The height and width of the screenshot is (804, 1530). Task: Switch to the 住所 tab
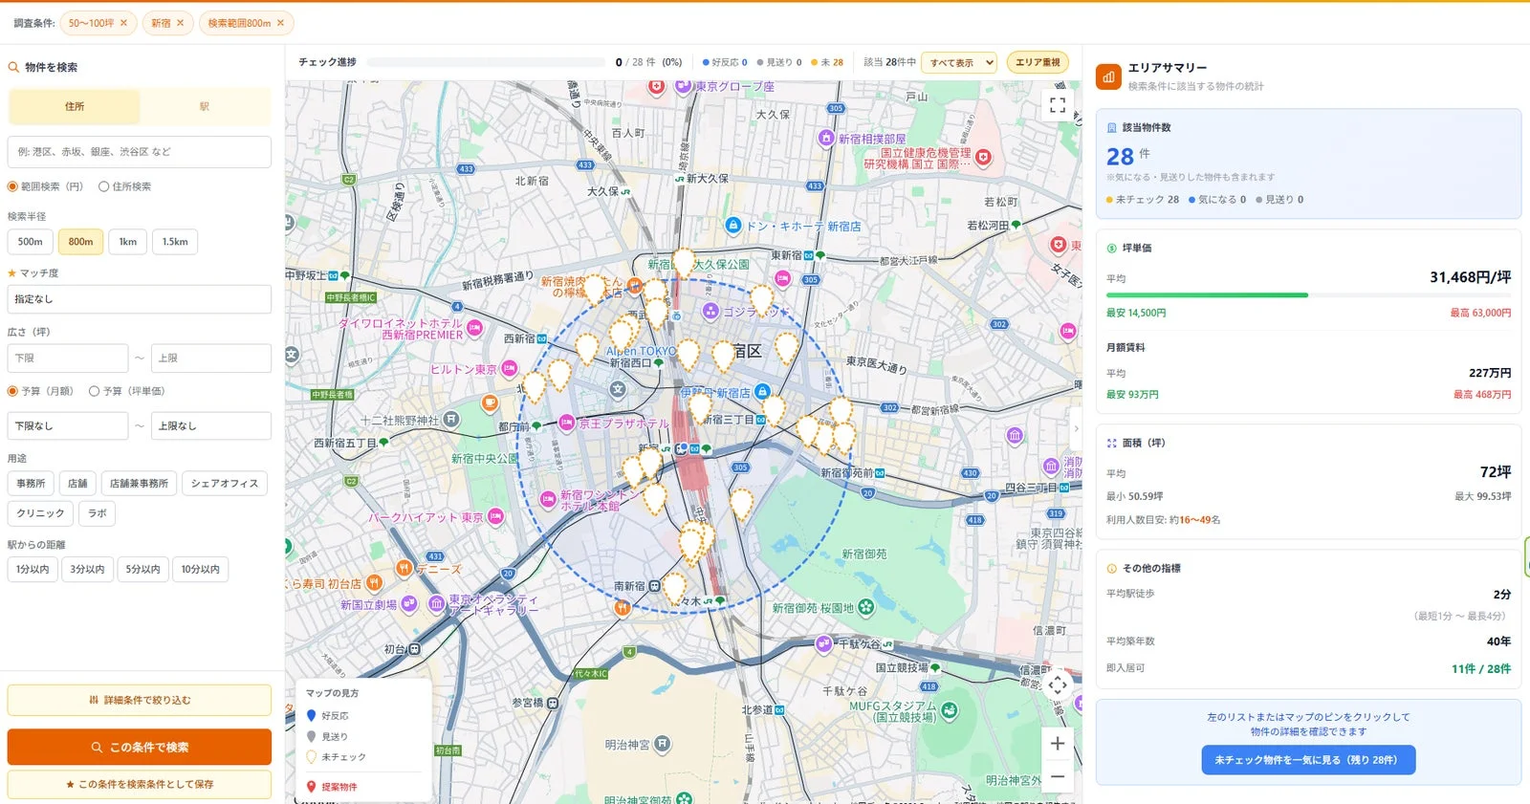75,106
